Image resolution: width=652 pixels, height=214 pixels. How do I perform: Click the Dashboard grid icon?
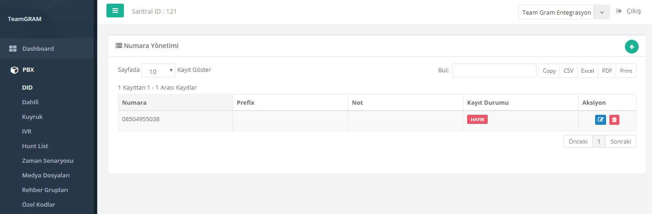tap(13, 48)
